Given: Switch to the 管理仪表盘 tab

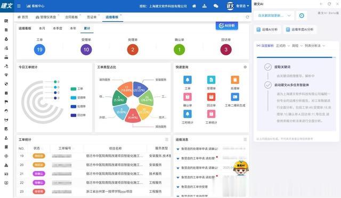Looking at the screenshot, I should coord(46,17).
